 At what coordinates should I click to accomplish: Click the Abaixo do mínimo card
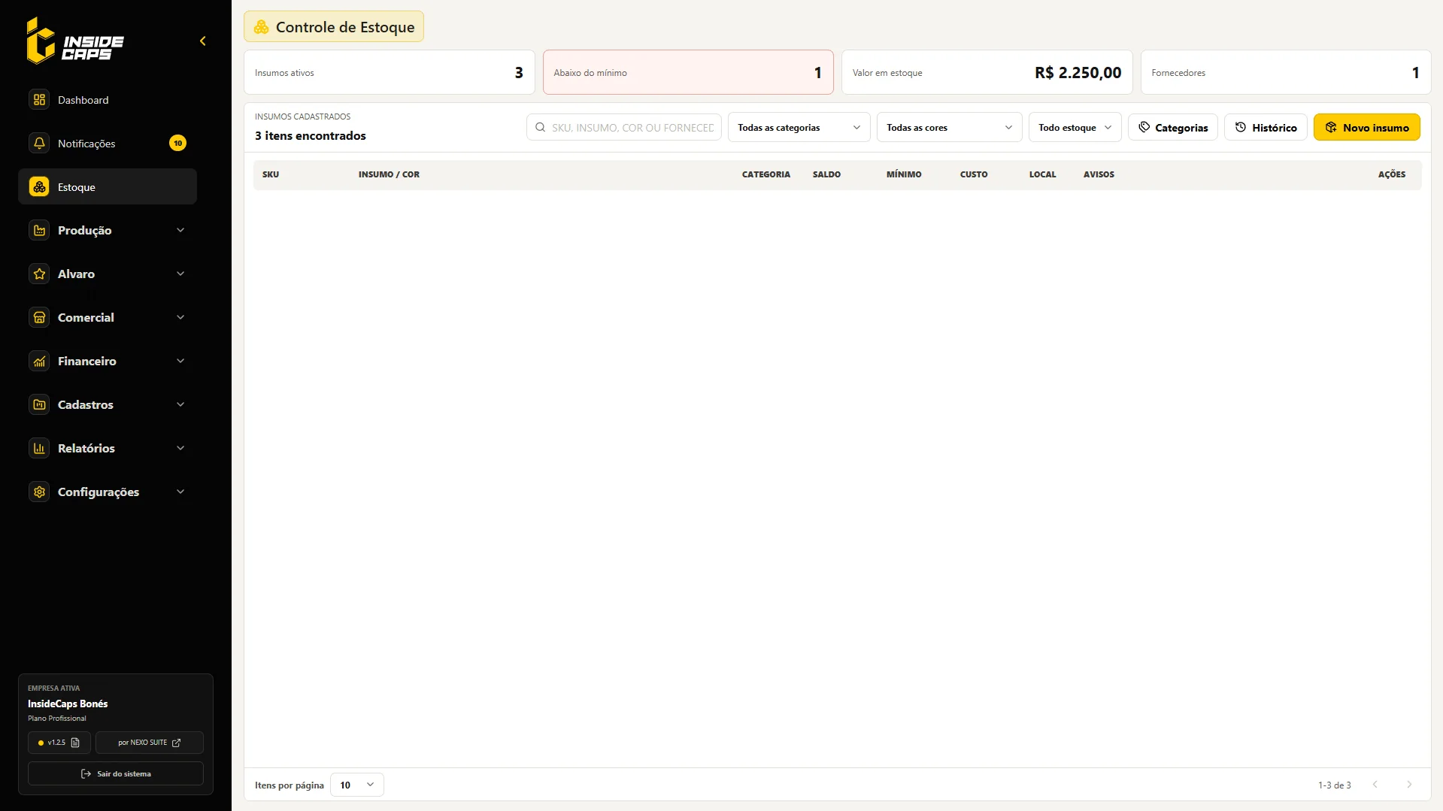click(x=688, y=72)
